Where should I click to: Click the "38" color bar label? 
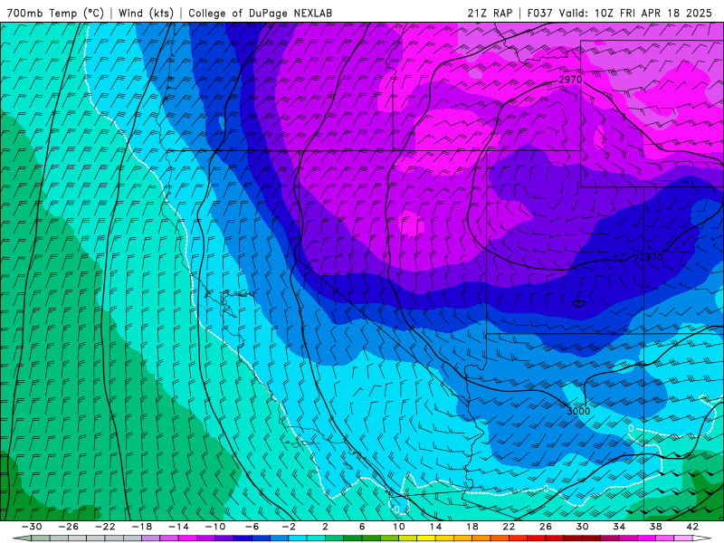click(655, 527)
